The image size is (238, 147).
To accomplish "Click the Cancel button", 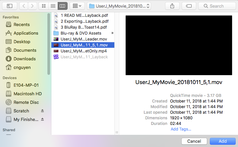I will [194, 141].
